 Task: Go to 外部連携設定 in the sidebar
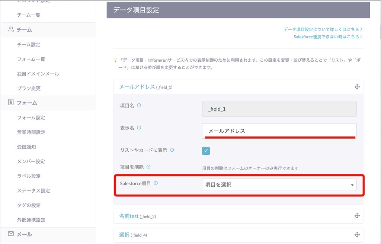31,220
